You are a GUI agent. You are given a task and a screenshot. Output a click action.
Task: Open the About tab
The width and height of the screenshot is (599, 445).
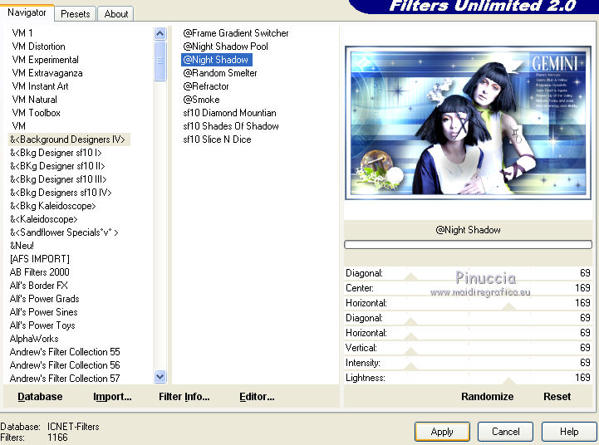[x=116, y=14]
